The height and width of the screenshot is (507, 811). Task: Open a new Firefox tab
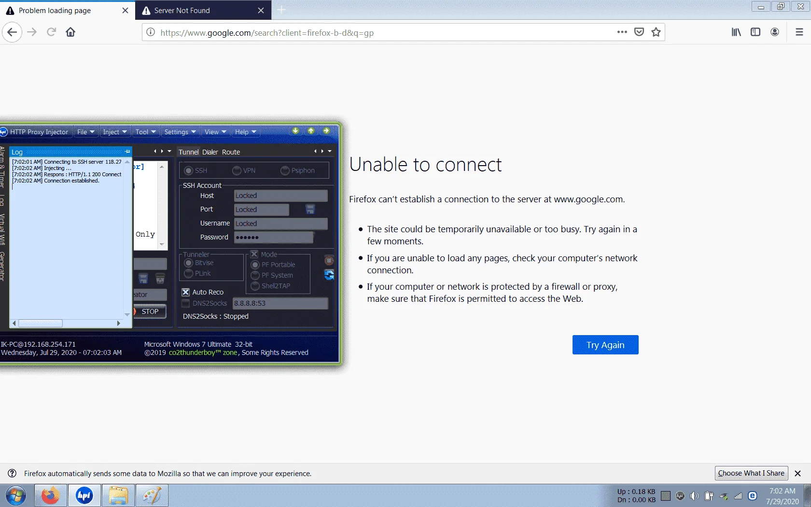(x=282, y=10)
